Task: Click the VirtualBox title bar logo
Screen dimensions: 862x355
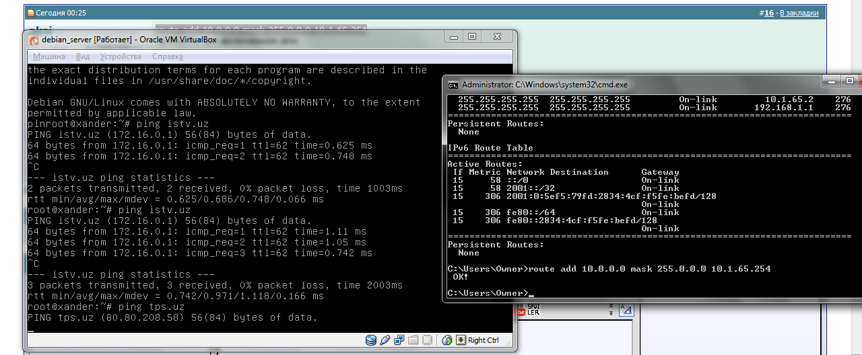Action: (x=34, y=40)
